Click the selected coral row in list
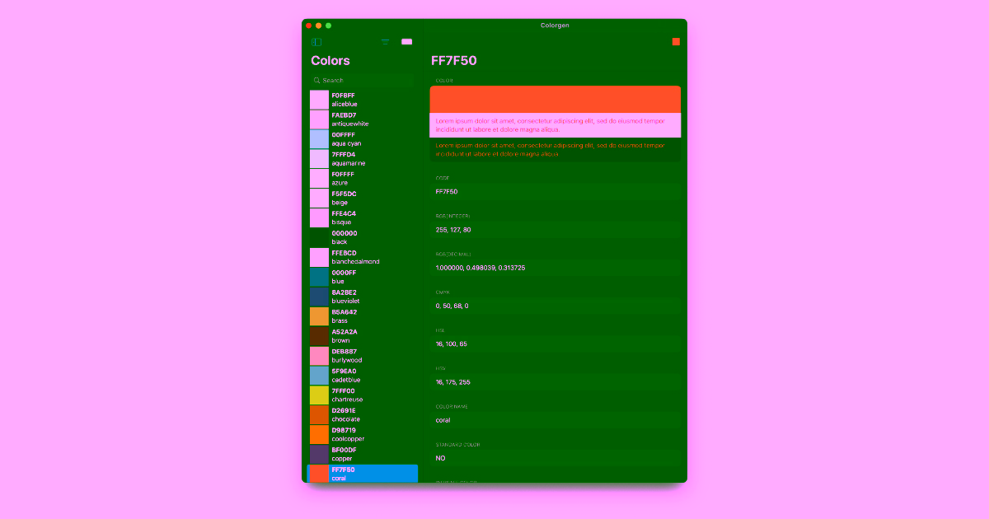Screen dimensions: 989x519 (x=363, y=474)
